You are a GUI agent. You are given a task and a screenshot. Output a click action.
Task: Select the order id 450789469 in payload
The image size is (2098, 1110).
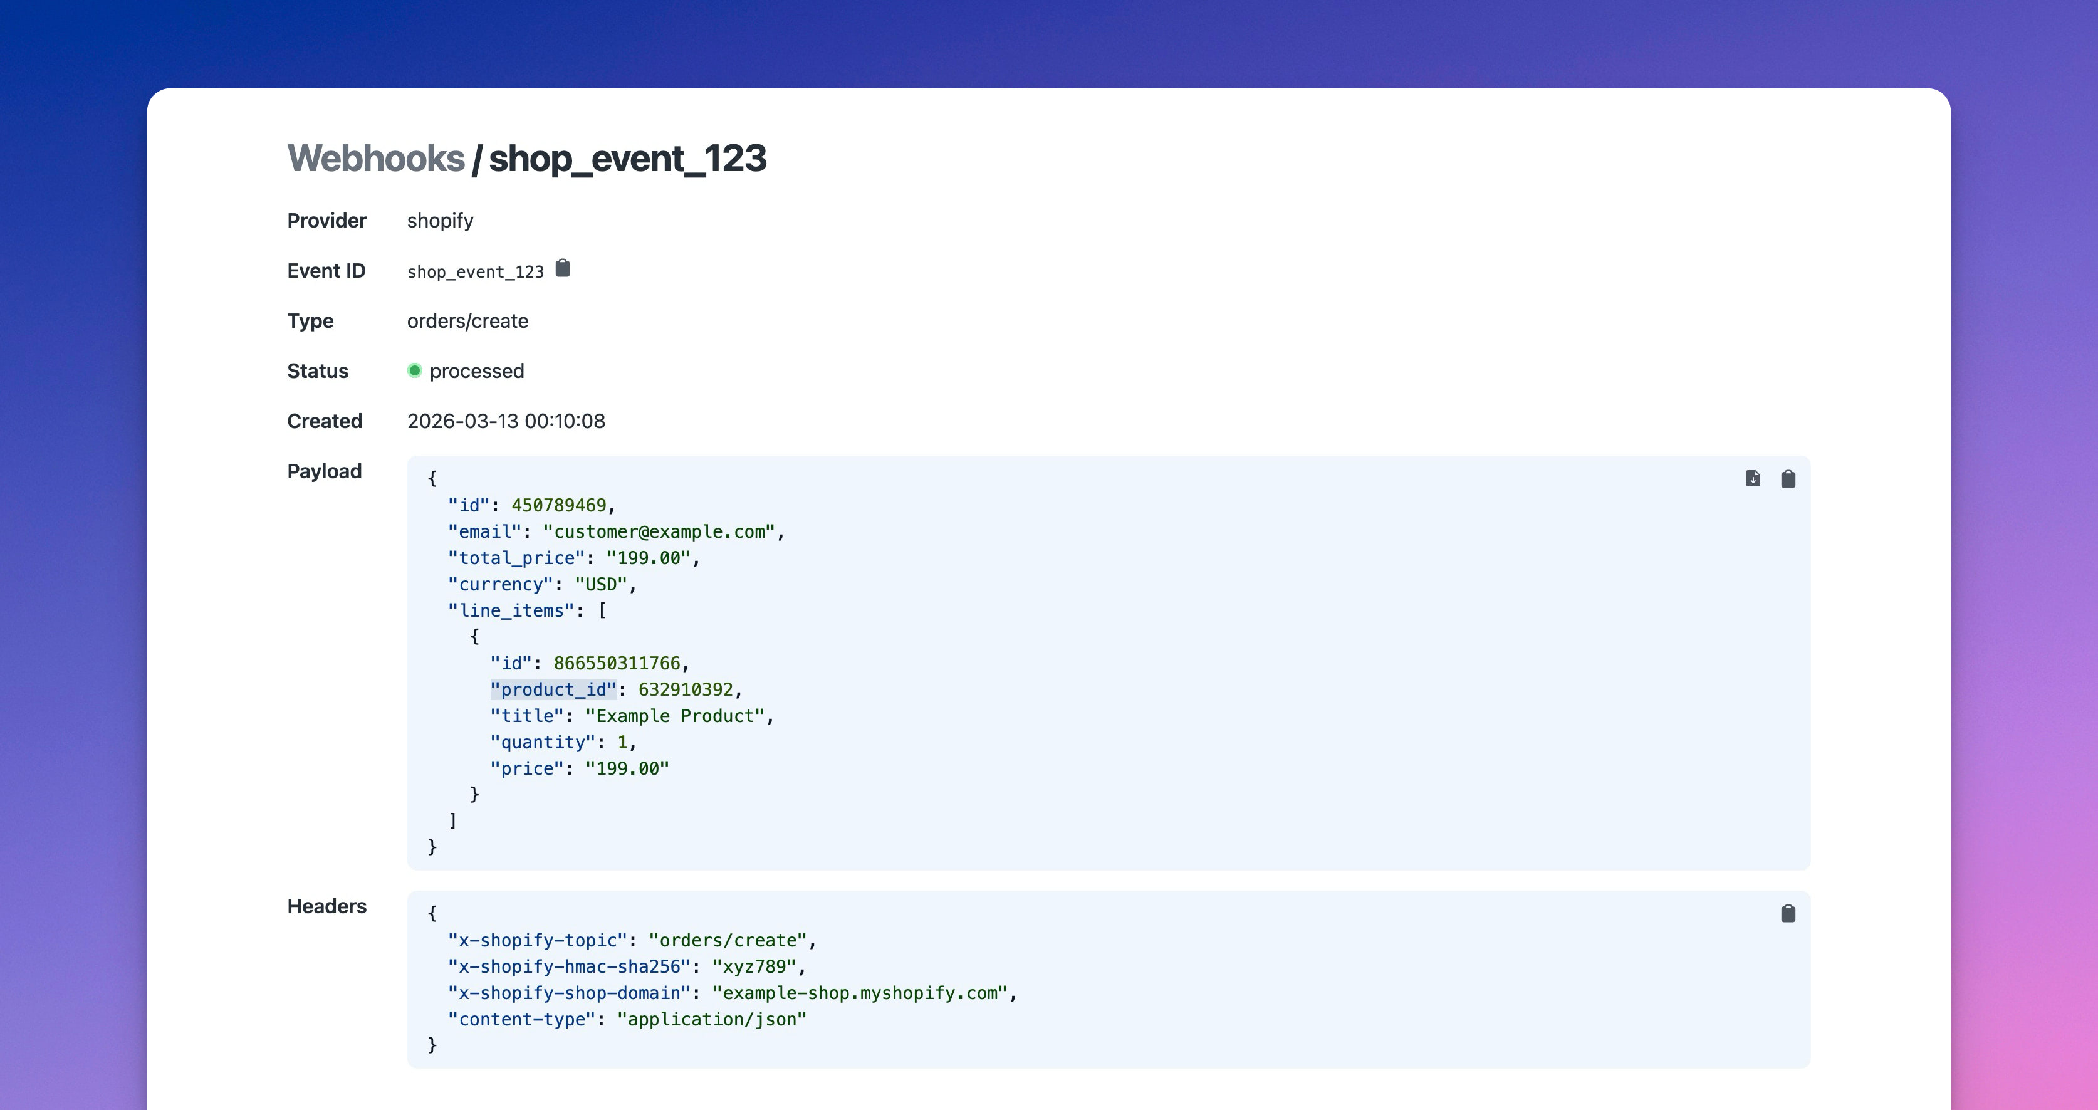tap(563, 505)
